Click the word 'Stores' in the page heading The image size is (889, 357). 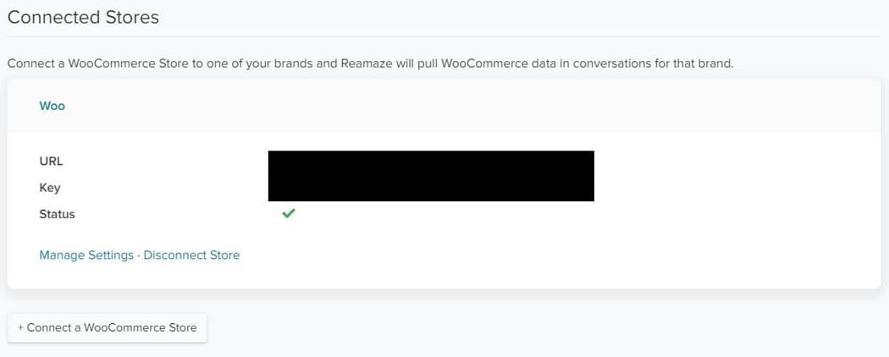coord(133,18)
